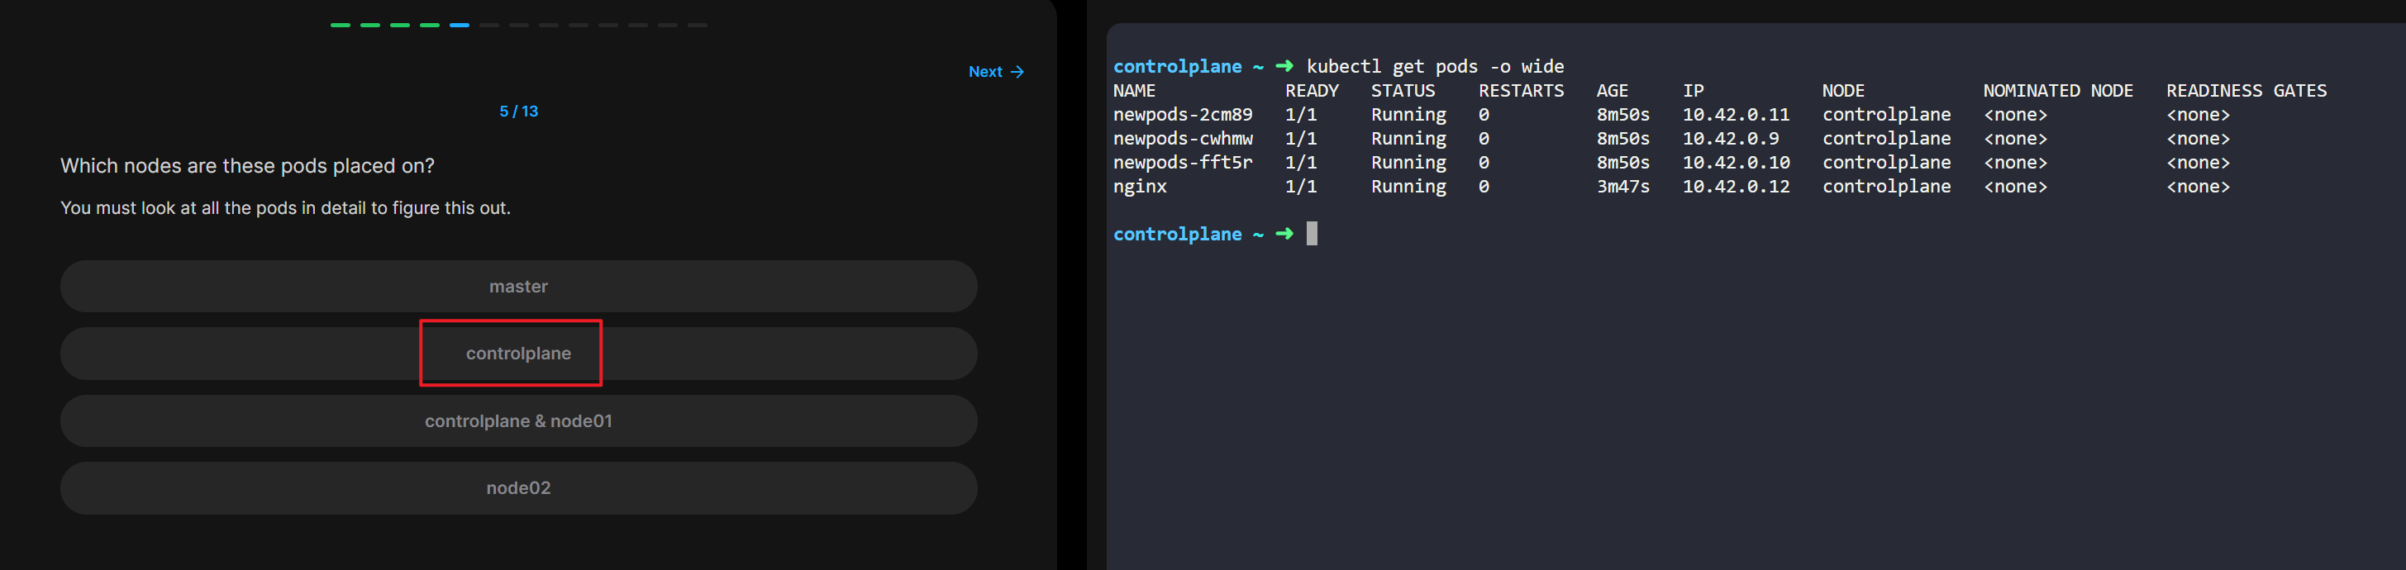Screen dimensions: 2406x570
Task: Click IP address 10.42.0.11
Action: pos(1736,115)
